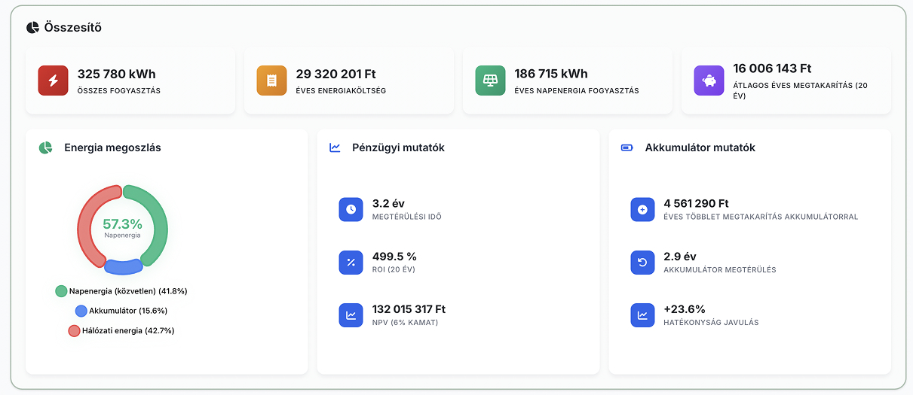
Task: Click the refresh icon for Akkumulátor megtérülés
Action: (642, 262)
